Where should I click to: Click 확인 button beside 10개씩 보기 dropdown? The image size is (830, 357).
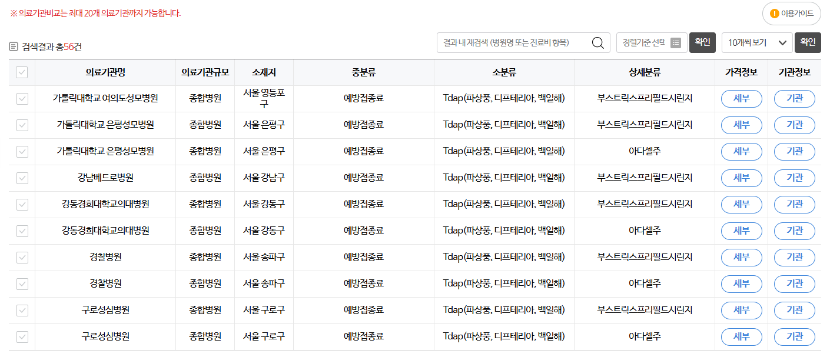(x=808, y=42)
